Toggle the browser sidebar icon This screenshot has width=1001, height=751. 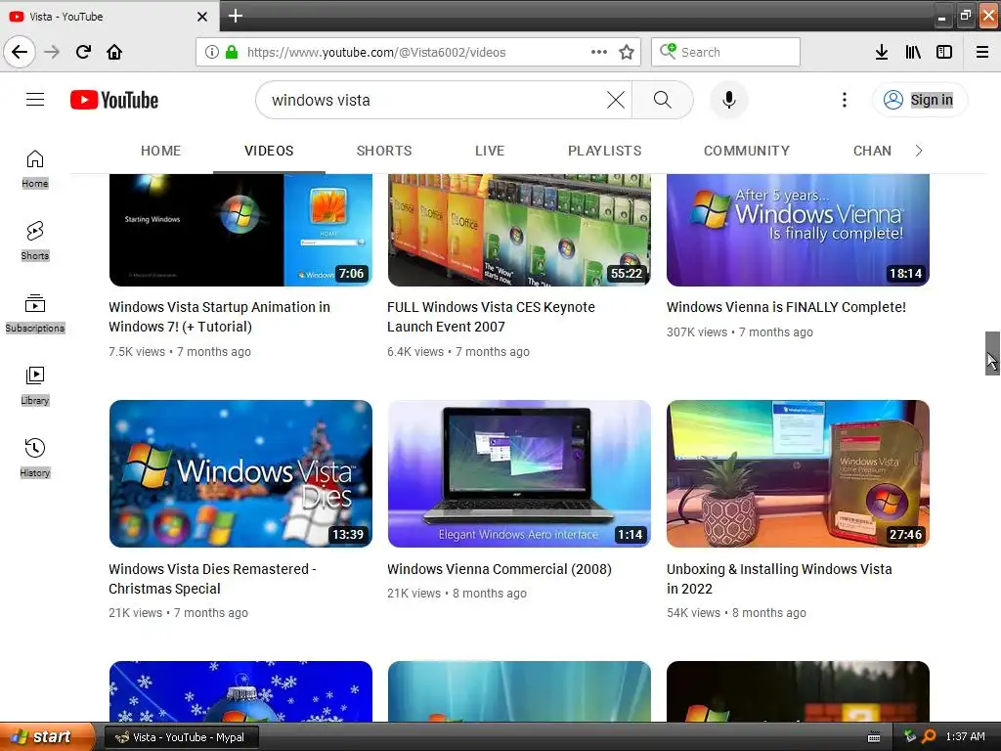(944, 52)
